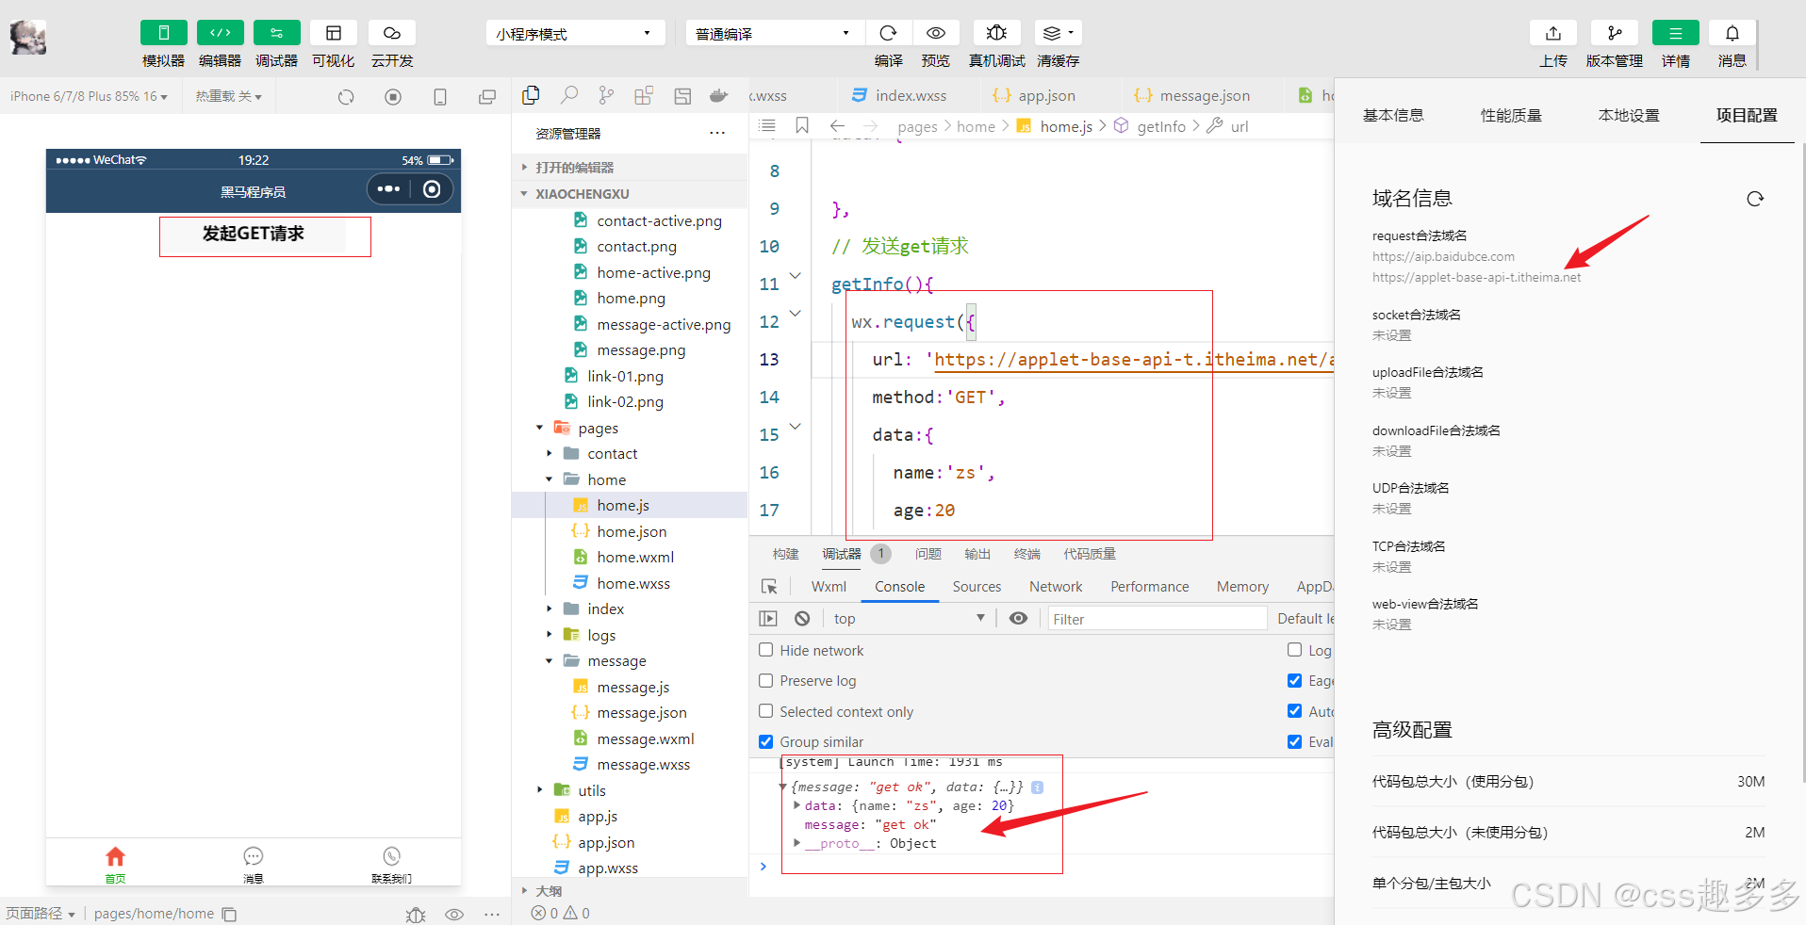Disable Group similar checkbox
The image size is (1806, 925).
tap(765, 741)
